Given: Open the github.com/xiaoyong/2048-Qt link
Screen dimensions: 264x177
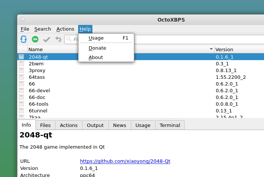Looking at the screenshot, I should (x=125, y=161).
